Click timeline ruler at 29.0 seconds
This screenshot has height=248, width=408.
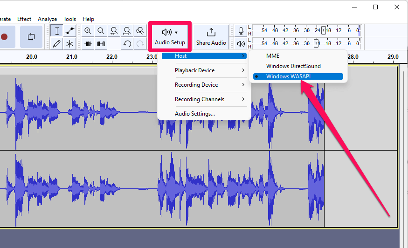click(393, 57)
